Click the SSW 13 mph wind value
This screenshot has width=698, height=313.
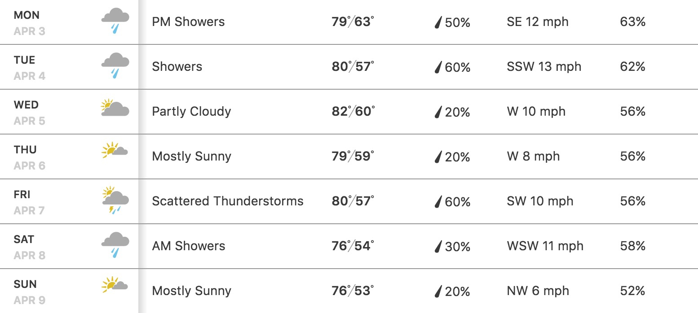pos(544,67)
